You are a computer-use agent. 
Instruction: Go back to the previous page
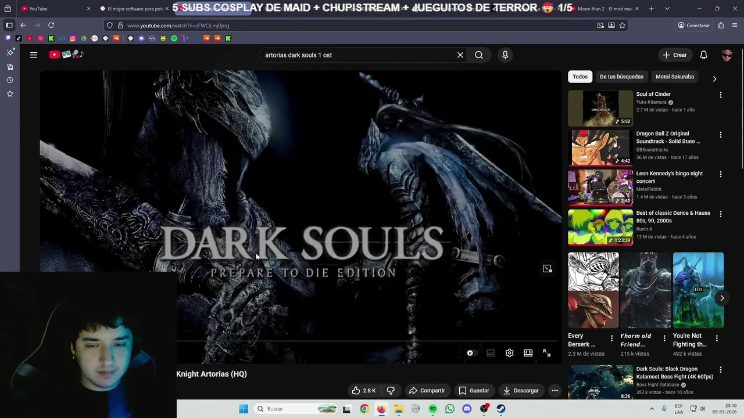pyautogui.click(x=23, y=25)
